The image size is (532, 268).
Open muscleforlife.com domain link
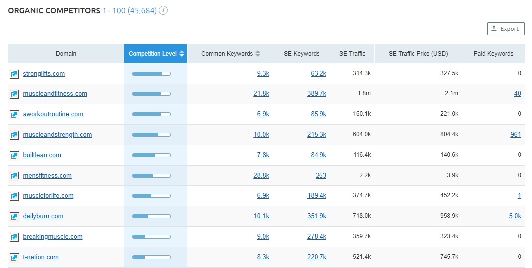[48, 195]
